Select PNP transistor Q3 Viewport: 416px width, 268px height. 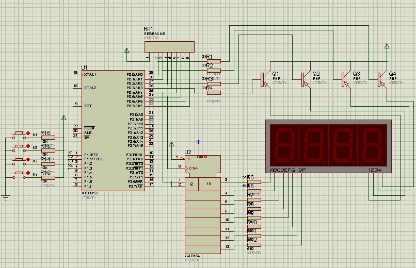[x=344, y=79]
